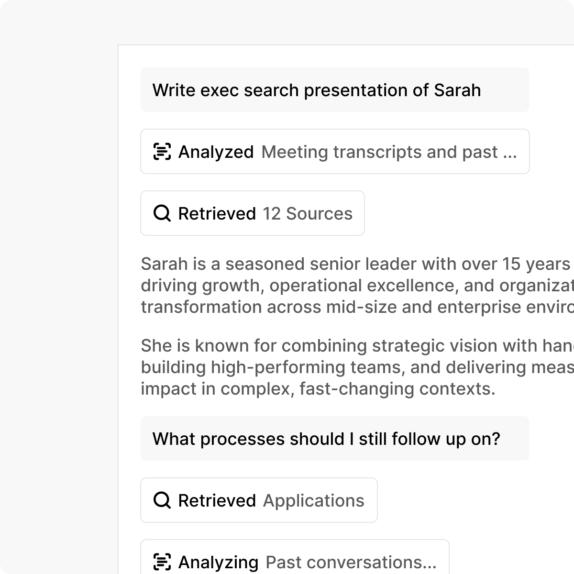The width and height of the screenshot is (574, 574).
Task: Select the magnifier icon beside Retrieved 12 Sources
Action: [162, 213]
